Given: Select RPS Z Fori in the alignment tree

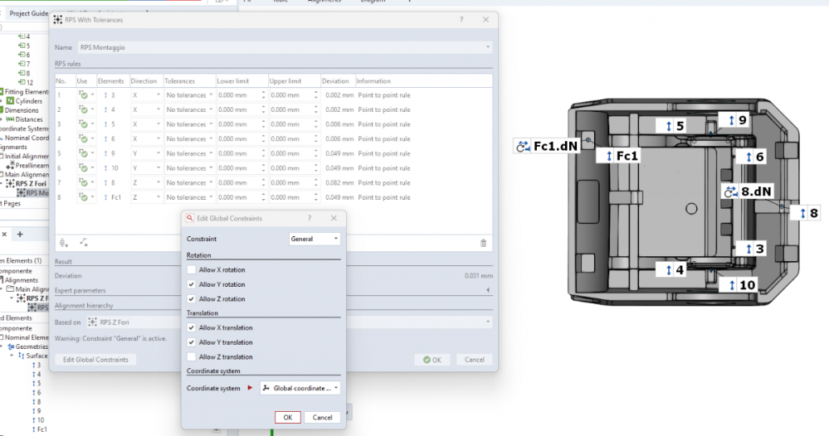Looking at the screenshot, I should point(41,184).
